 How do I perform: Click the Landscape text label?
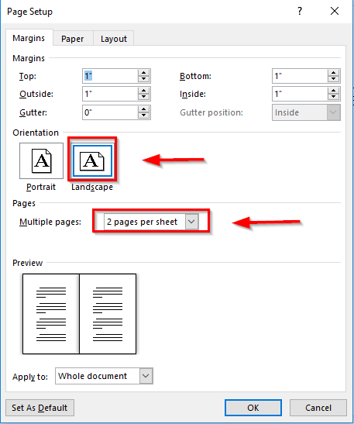point(92,187)
